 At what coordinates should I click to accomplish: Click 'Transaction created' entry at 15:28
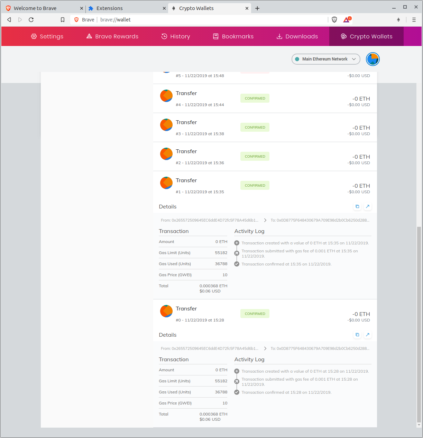pos(305,371)
